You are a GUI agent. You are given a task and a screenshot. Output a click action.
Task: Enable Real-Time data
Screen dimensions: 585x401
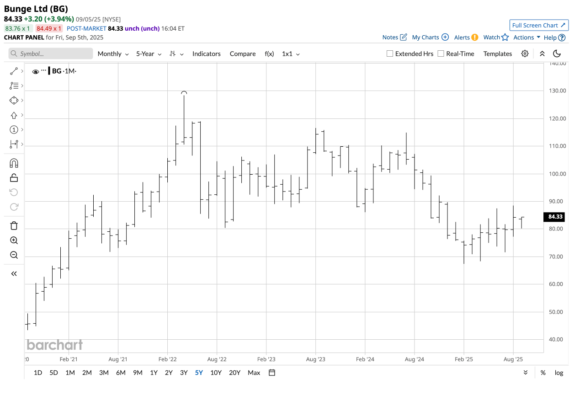[441, 53]
